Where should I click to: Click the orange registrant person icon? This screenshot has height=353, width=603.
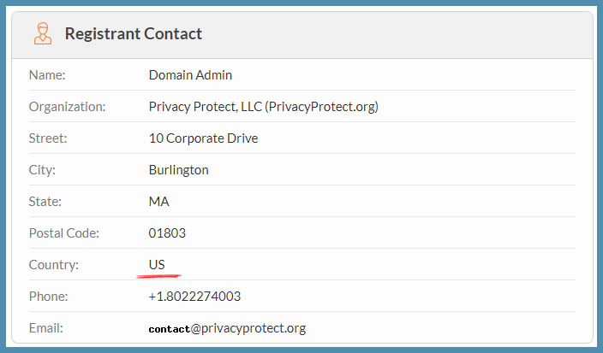42,34
